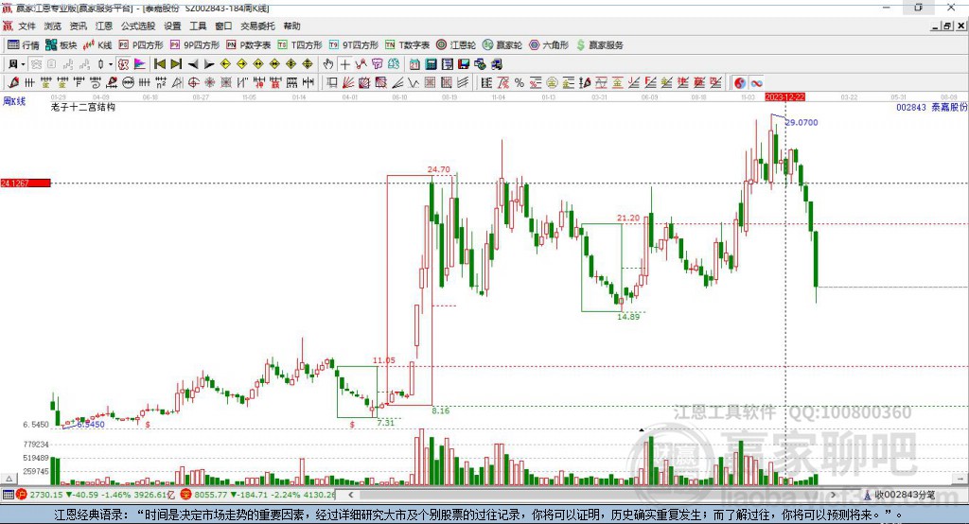The height and width of the screenshot is (524, 969).
Task: Expand the 周 period dropdown arrow
Action: (x=23, y=64)
